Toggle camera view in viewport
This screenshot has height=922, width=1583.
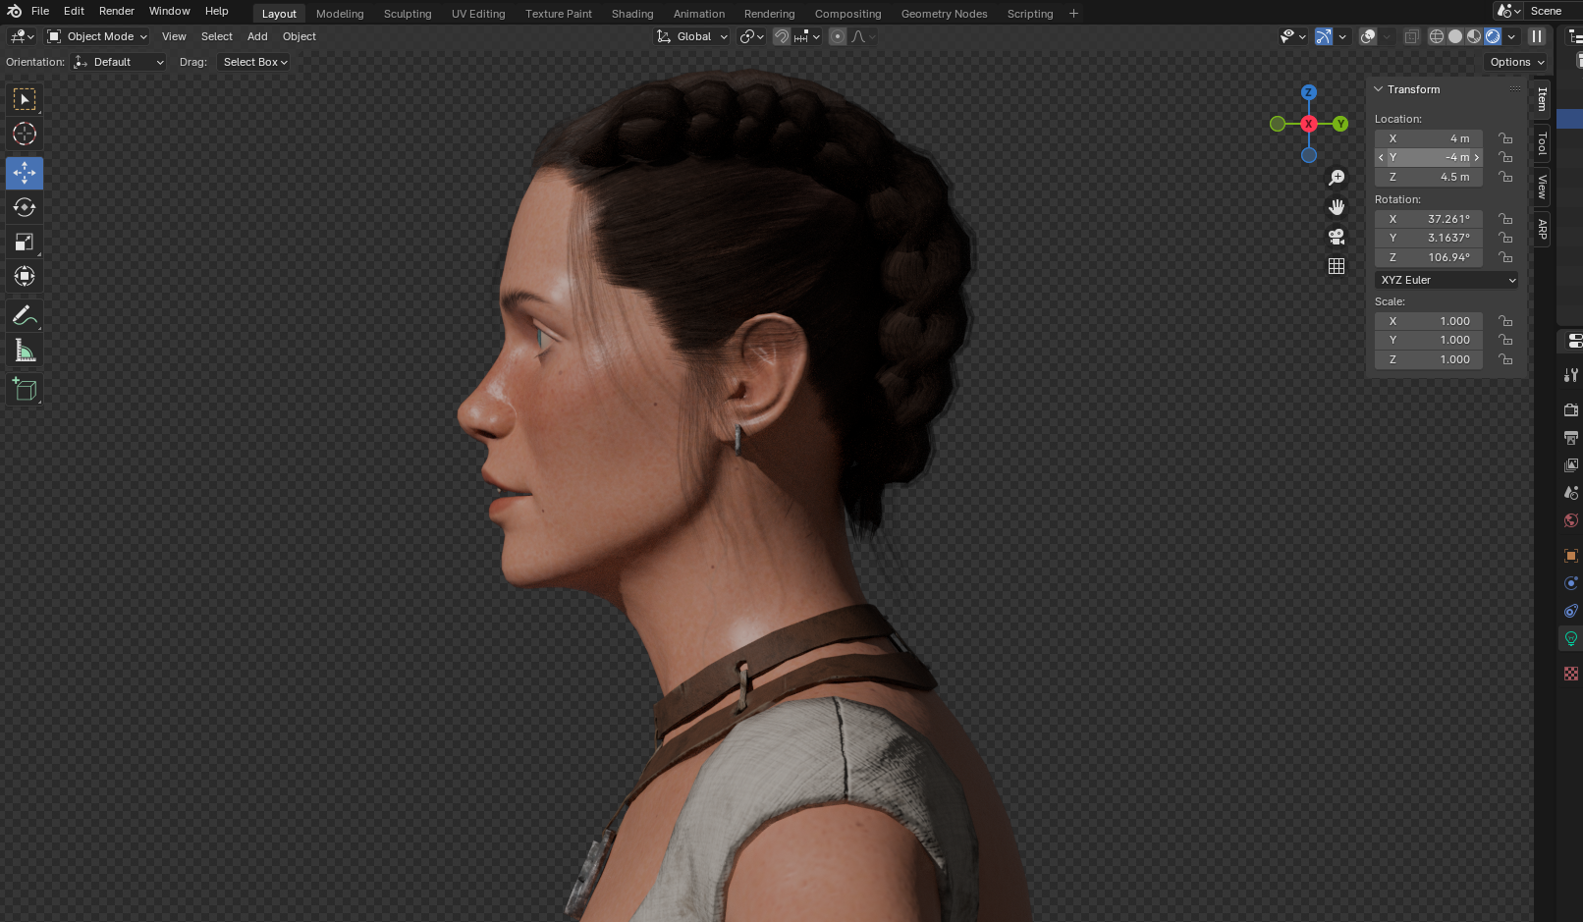1337,237
